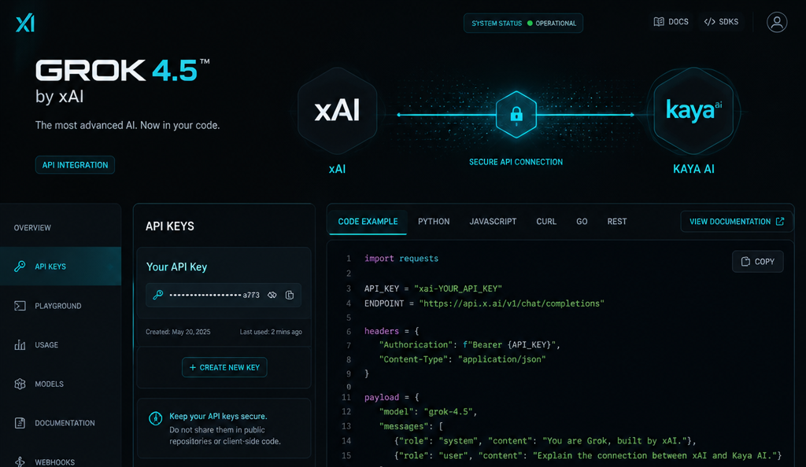Click the "grok-4.5" model value in code
806x467 pixels.
coord(449,412)
